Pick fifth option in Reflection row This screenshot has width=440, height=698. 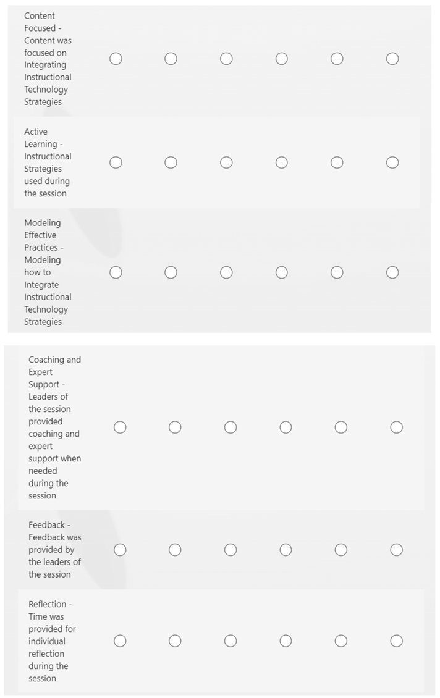coord(341,641)
